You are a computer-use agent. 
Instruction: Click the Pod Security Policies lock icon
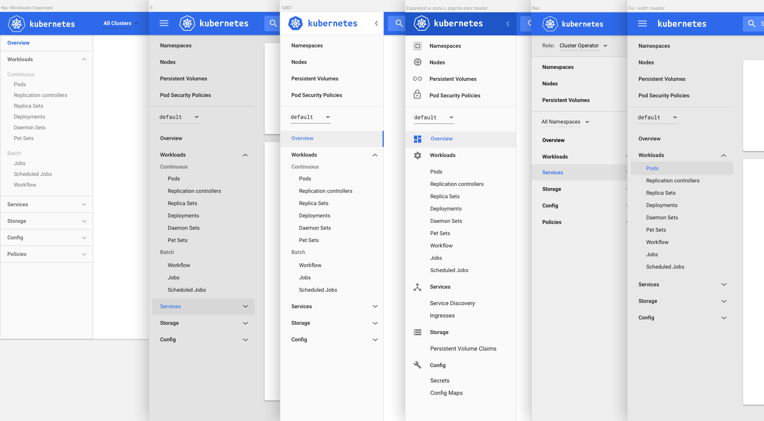(x=418, y=95)
